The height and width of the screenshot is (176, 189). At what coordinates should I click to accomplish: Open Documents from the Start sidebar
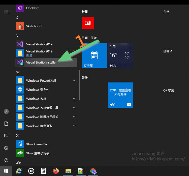click(x=6, y=124)
